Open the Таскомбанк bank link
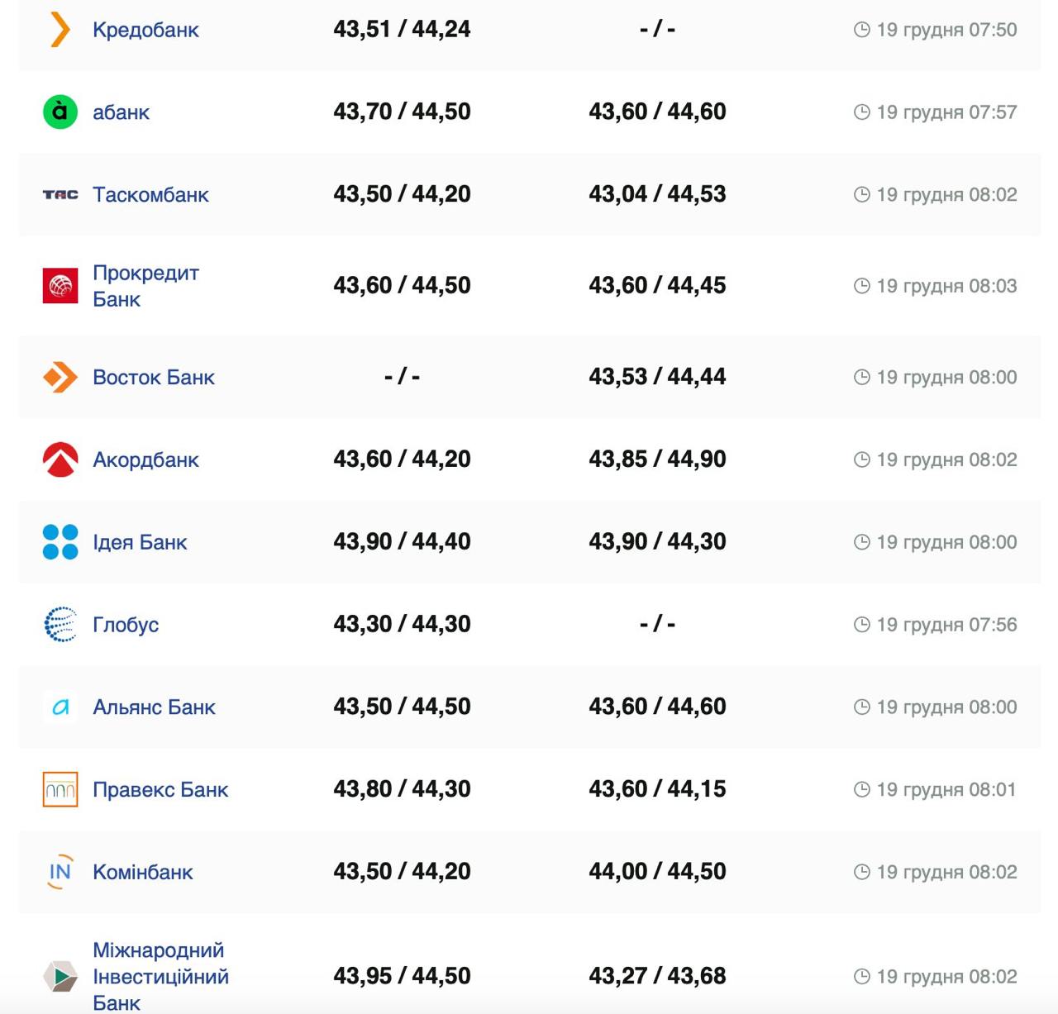The height and width of the screenshot is (1014, 1058). 150,195
